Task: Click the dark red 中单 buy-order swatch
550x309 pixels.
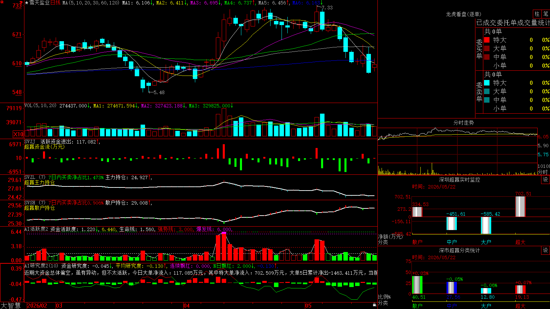Action: click(x=487, y=57)
